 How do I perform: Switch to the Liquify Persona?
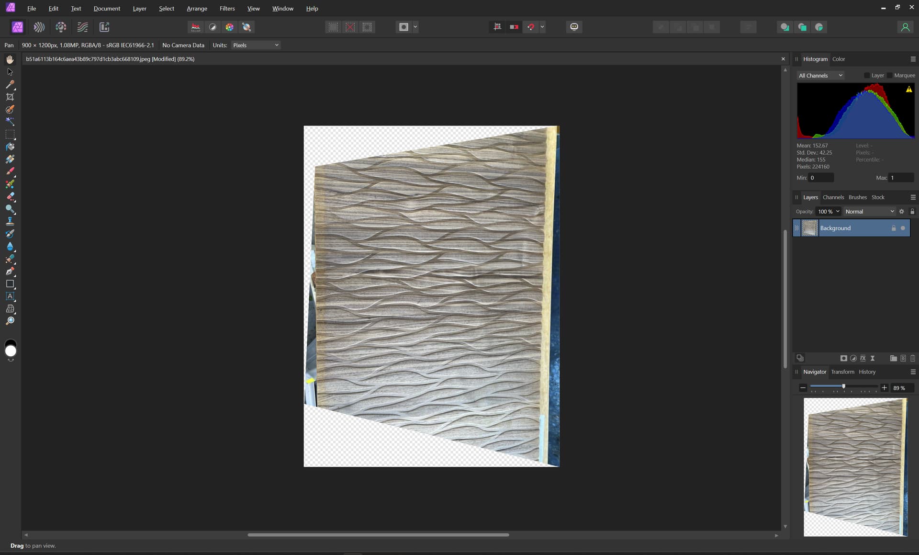[x=39, y=27]
